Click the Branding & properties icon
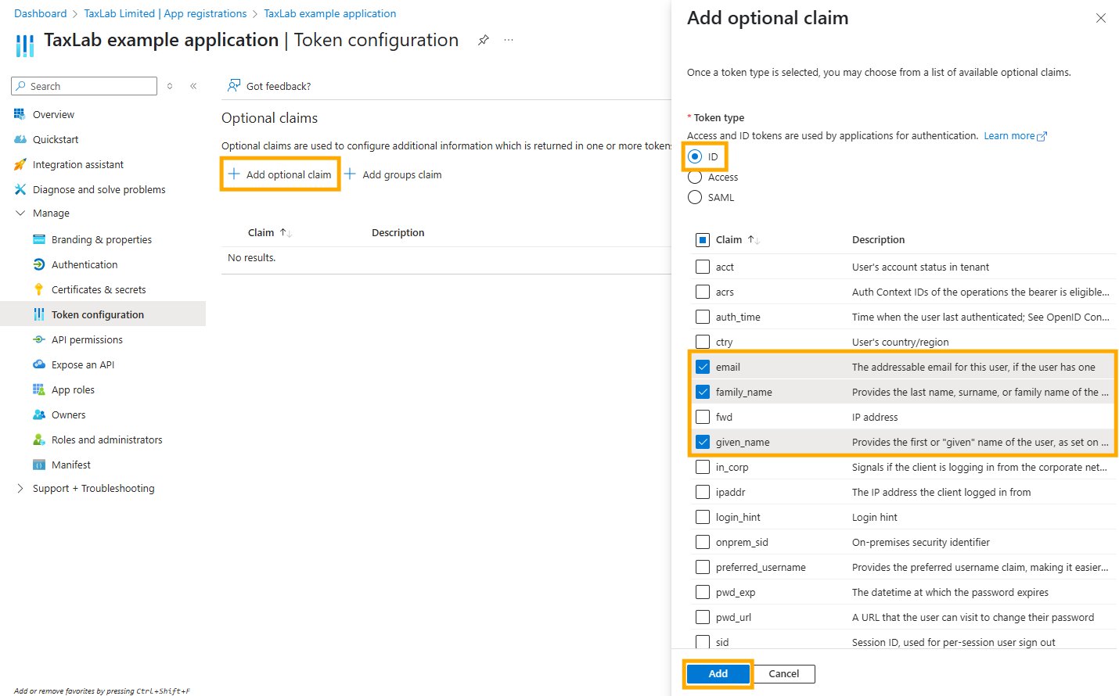This screenshot has height=696, width=1119. click(x=38, y=239)
